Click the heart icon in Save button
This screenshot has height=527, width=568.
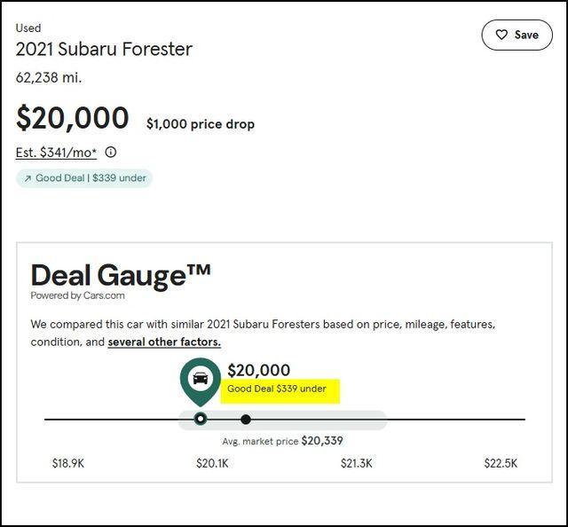(x=501, y=35)
